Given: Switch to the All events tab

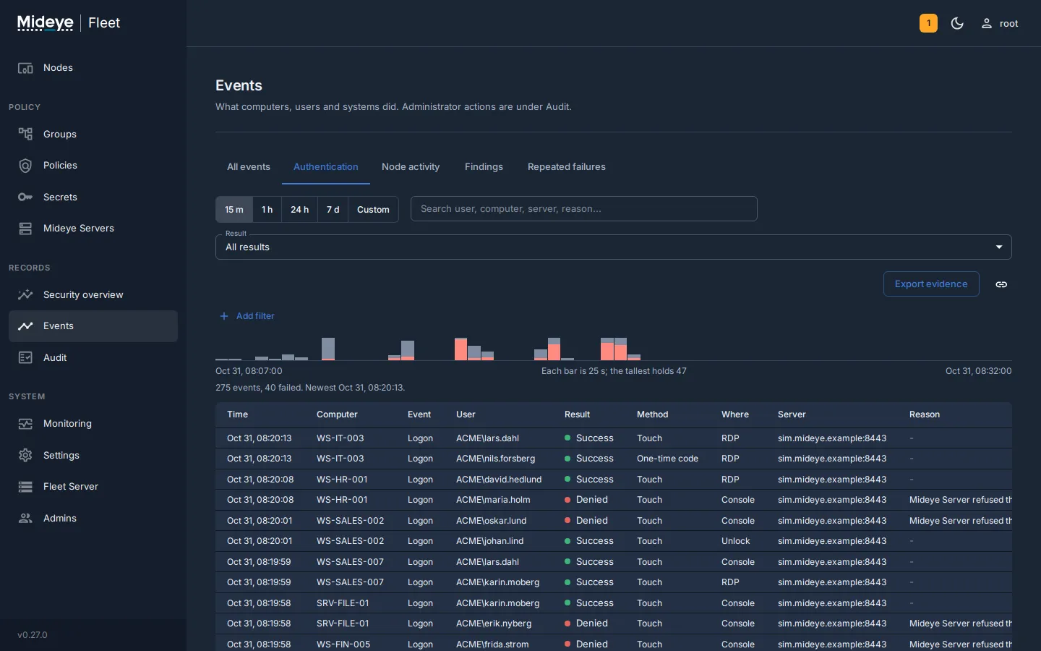Looking at the screenshot, I should [249, 167].
